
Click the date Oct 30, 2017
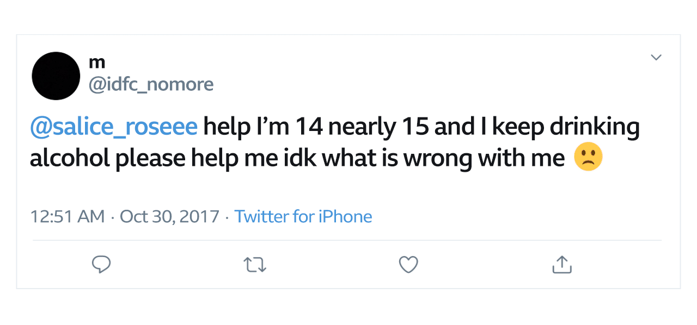point(169,216)
